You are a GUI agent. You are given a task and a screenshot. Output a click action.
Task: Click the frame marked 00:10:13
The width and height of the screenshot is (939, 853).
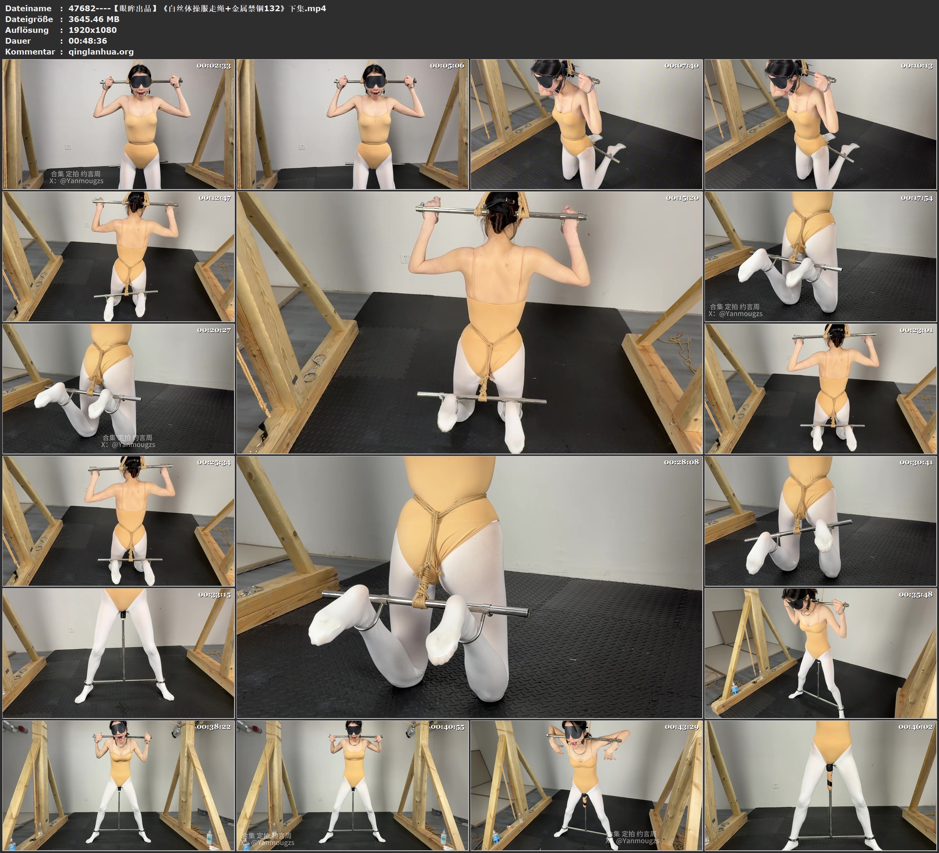(x=820, y=125)
